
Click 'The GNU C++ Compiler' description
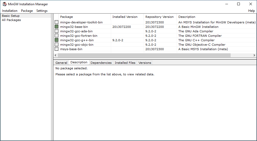pos(196,40)
